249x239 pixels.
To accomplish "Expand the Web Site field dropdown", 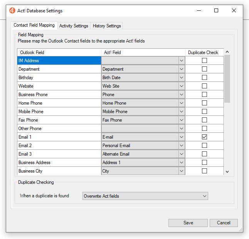I will click(181, 86).
